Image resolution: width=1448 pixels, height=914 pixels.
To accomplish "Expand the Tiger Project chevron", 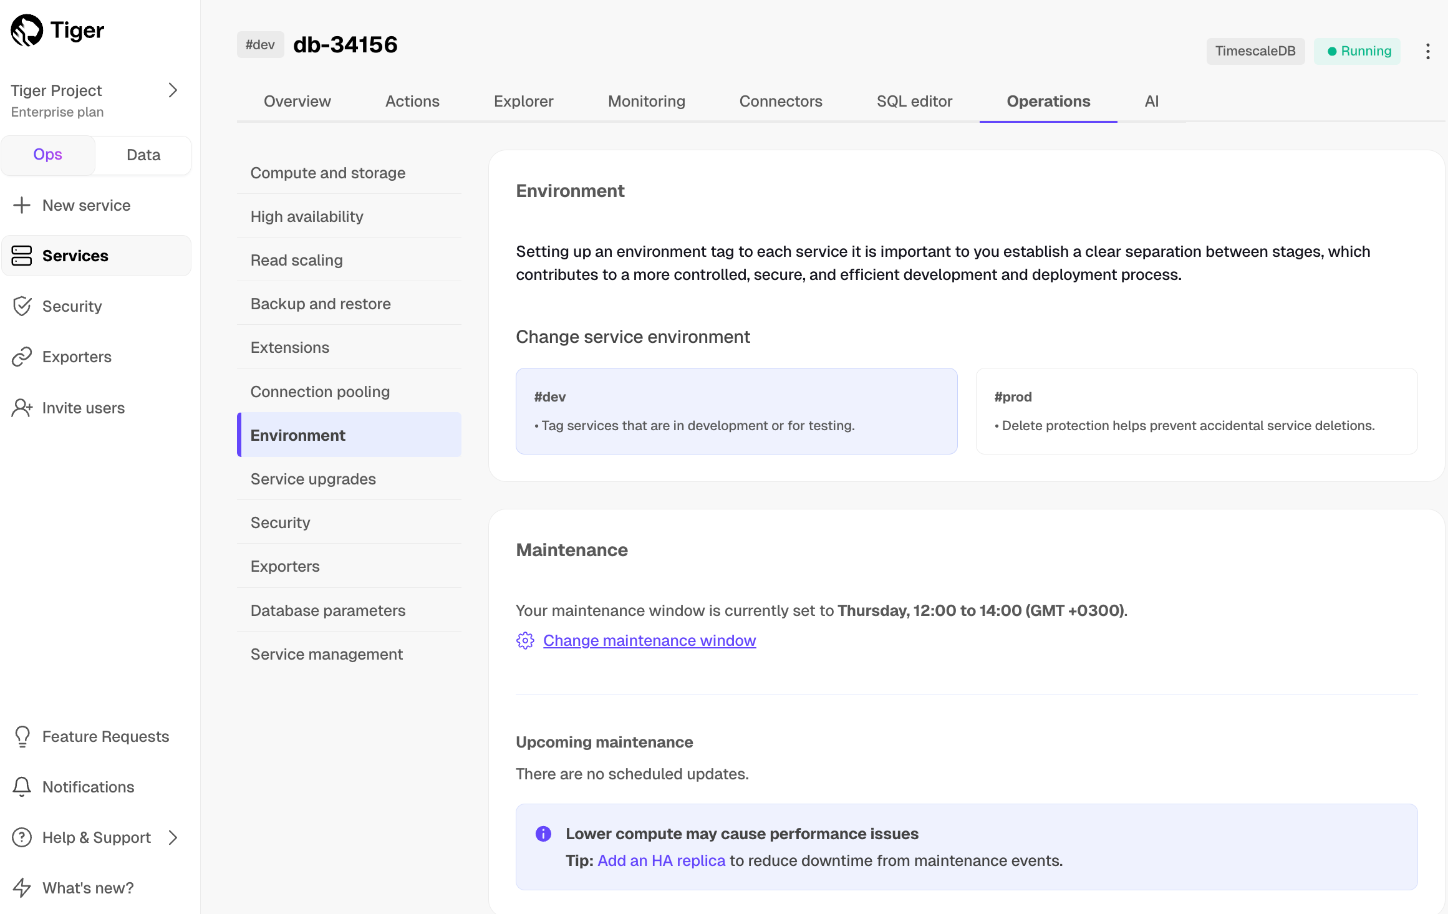I will tap(173, 91).
